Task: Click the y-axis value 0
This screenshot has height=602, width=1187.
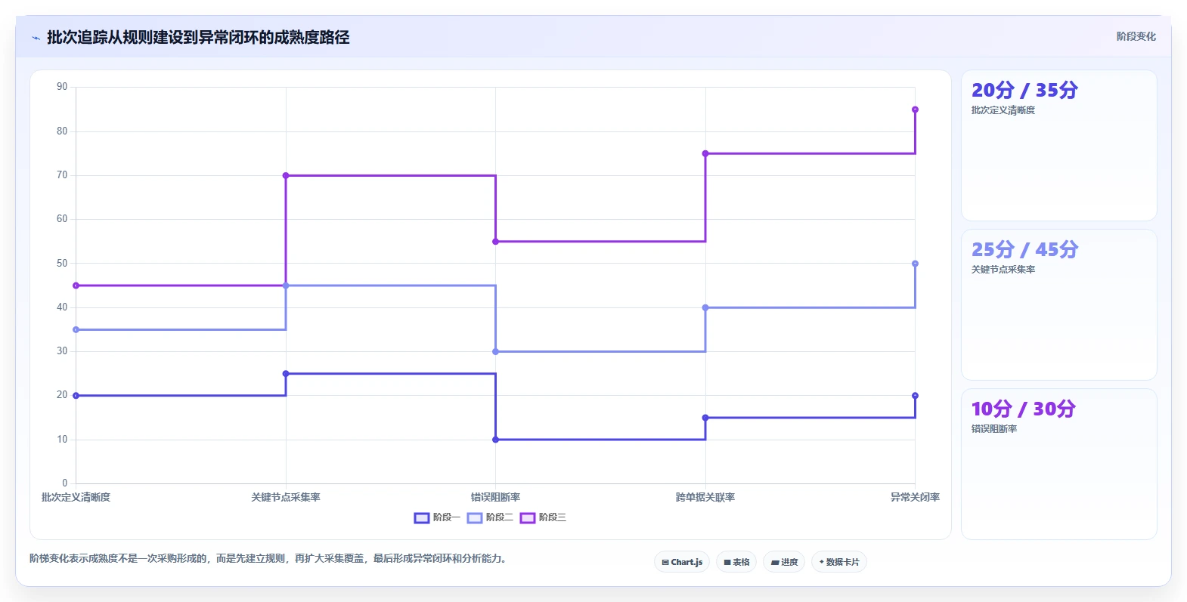Action: coord(64,483)
